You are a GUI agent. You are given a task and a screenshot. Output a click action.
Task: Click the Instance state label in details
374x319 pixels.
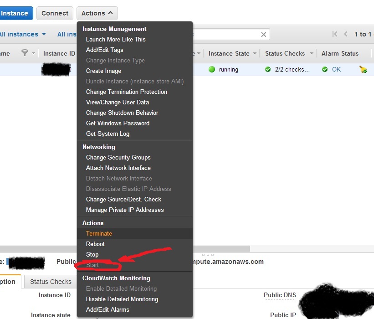click(x=51, y=315)
